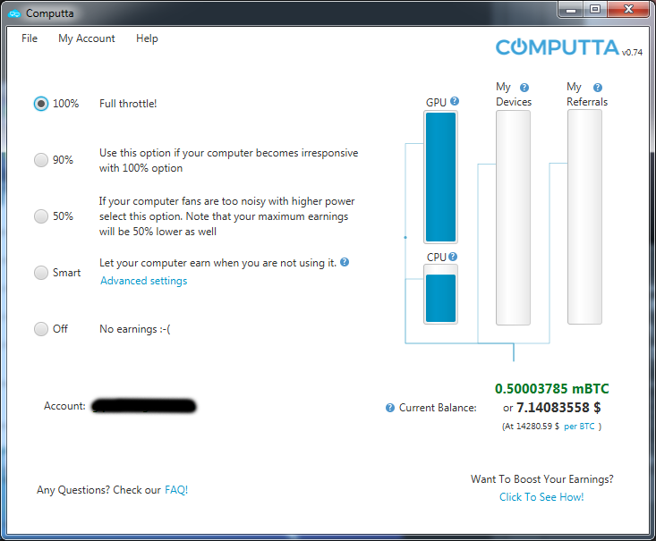Click the 'No earnings :-(' text
Screen dimensions: 656x541
click(135, 329)
